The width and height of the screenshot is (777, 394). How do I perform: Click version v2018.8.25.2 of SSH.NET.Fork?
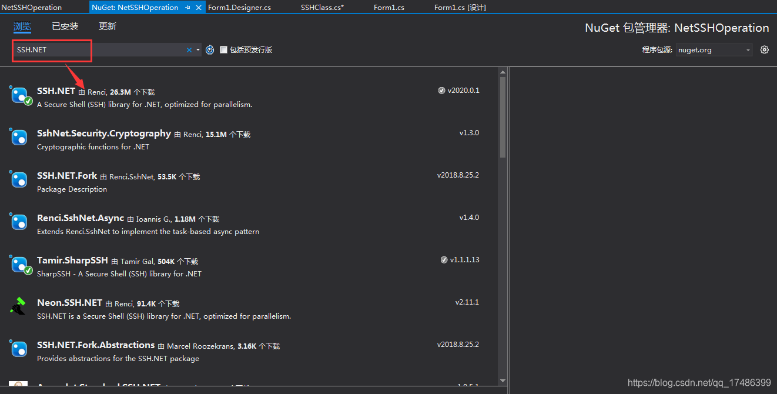[458, 175]
